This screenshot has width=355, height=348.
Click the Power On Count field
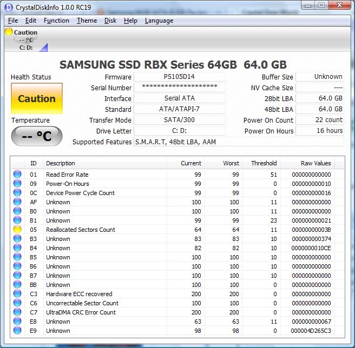coord(320,120)
